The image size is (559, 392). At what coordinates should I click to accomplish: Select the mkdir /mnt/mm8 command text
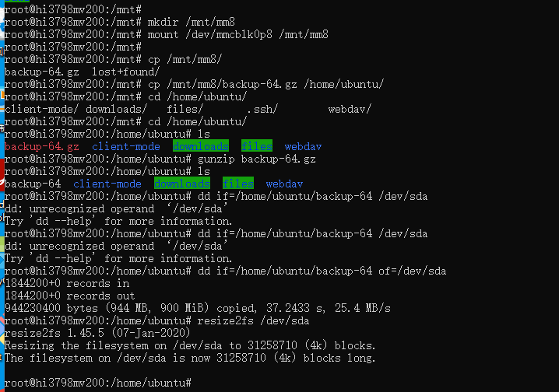coord(191,22)
